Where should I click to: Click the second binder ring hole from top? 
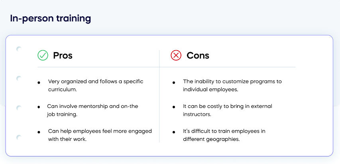click(x=18, y=78)
